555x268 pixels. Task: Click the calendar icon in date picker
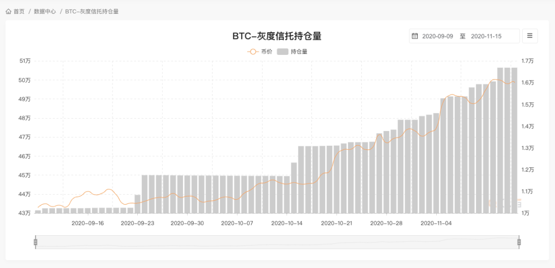point(415,36)
